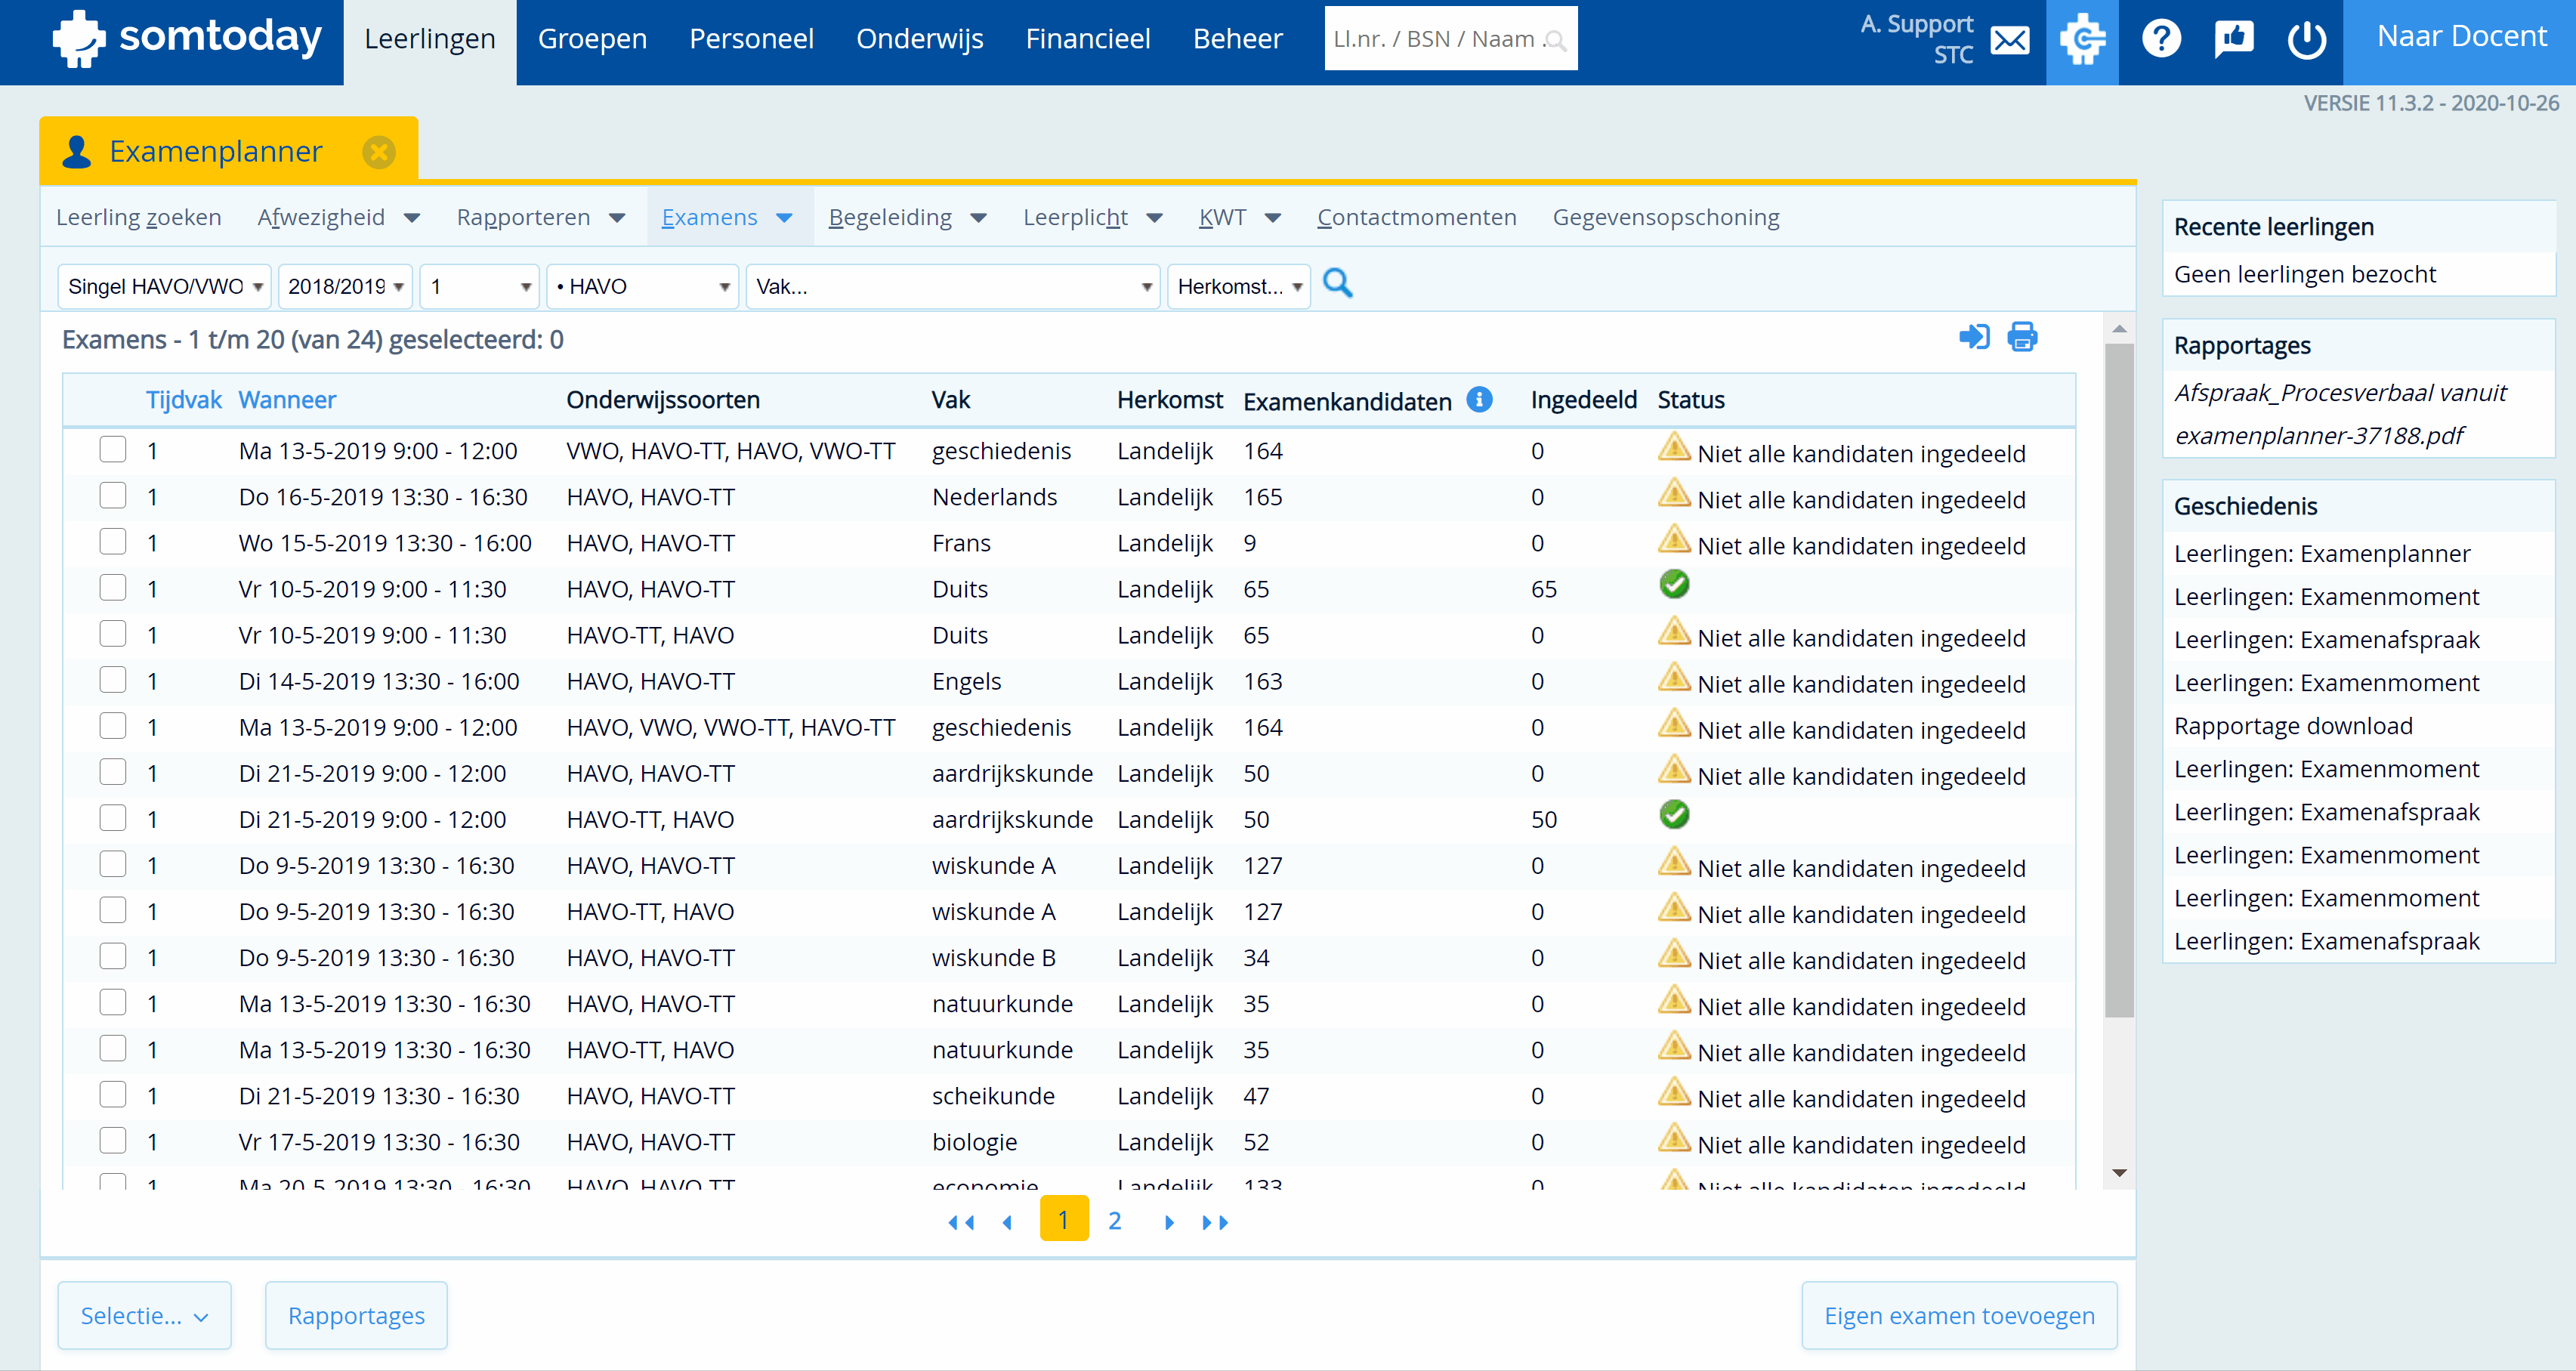
Task: Click warning icon in wiskunde B row
Action: click(x=1673, y=955)
